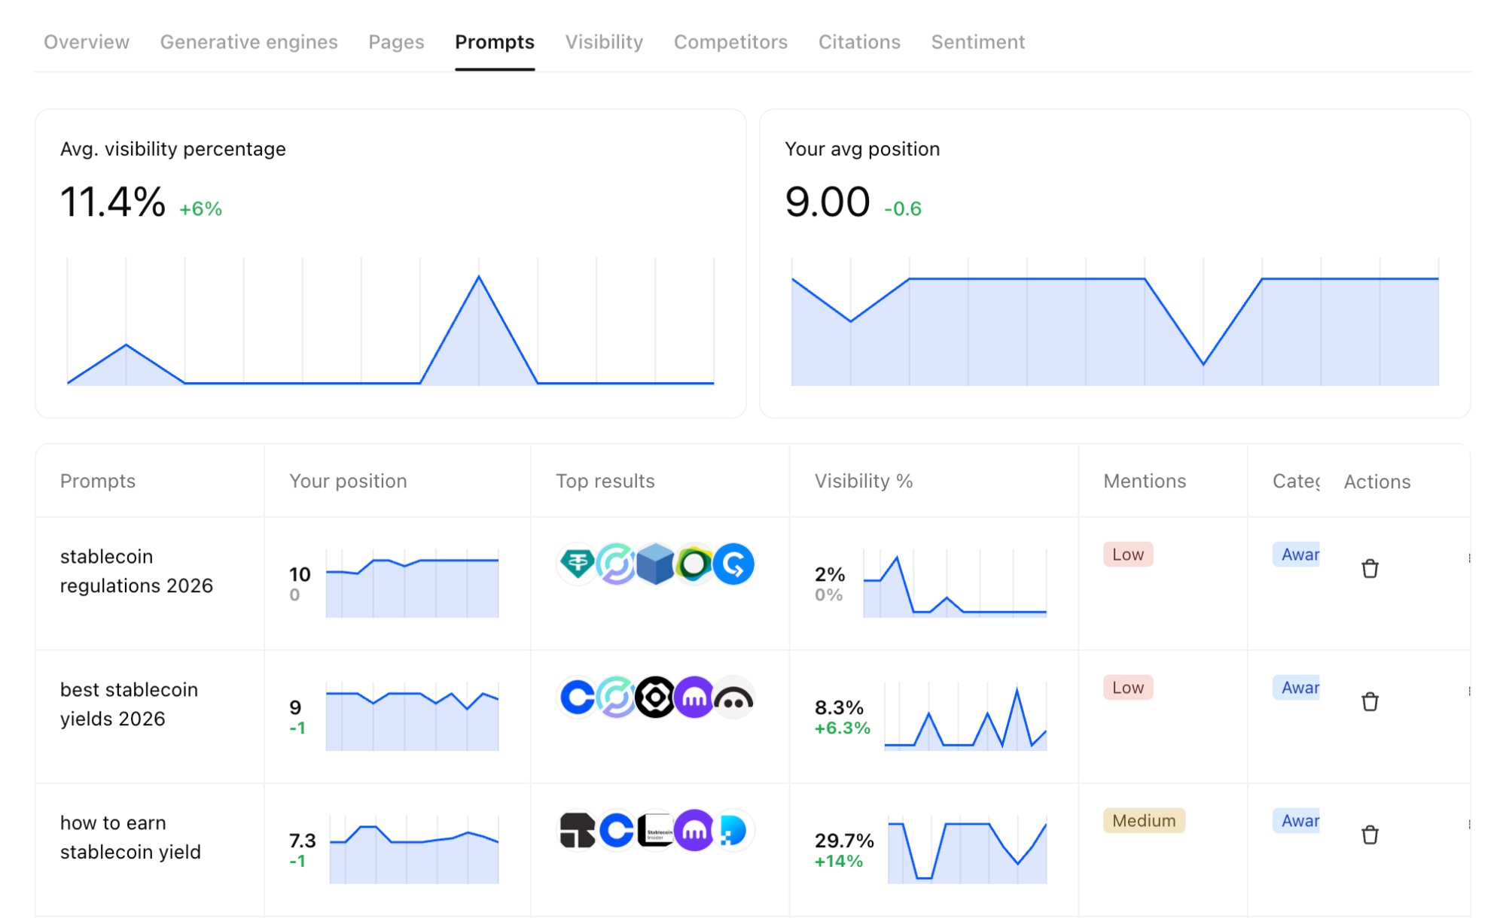Click the +6.3% visibility change text

pyautogui.click(x=843, y=728)
